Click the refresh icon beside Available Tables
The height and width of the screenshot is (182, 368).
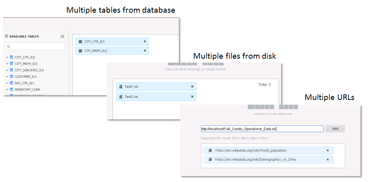[x=62, y=36]
